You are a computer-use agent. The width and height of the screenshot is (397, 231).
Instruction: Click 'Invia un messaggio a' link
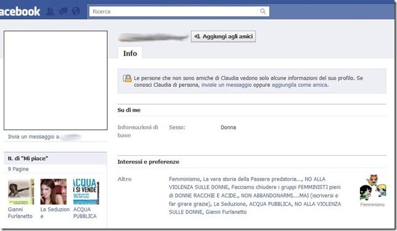point(33,137)
